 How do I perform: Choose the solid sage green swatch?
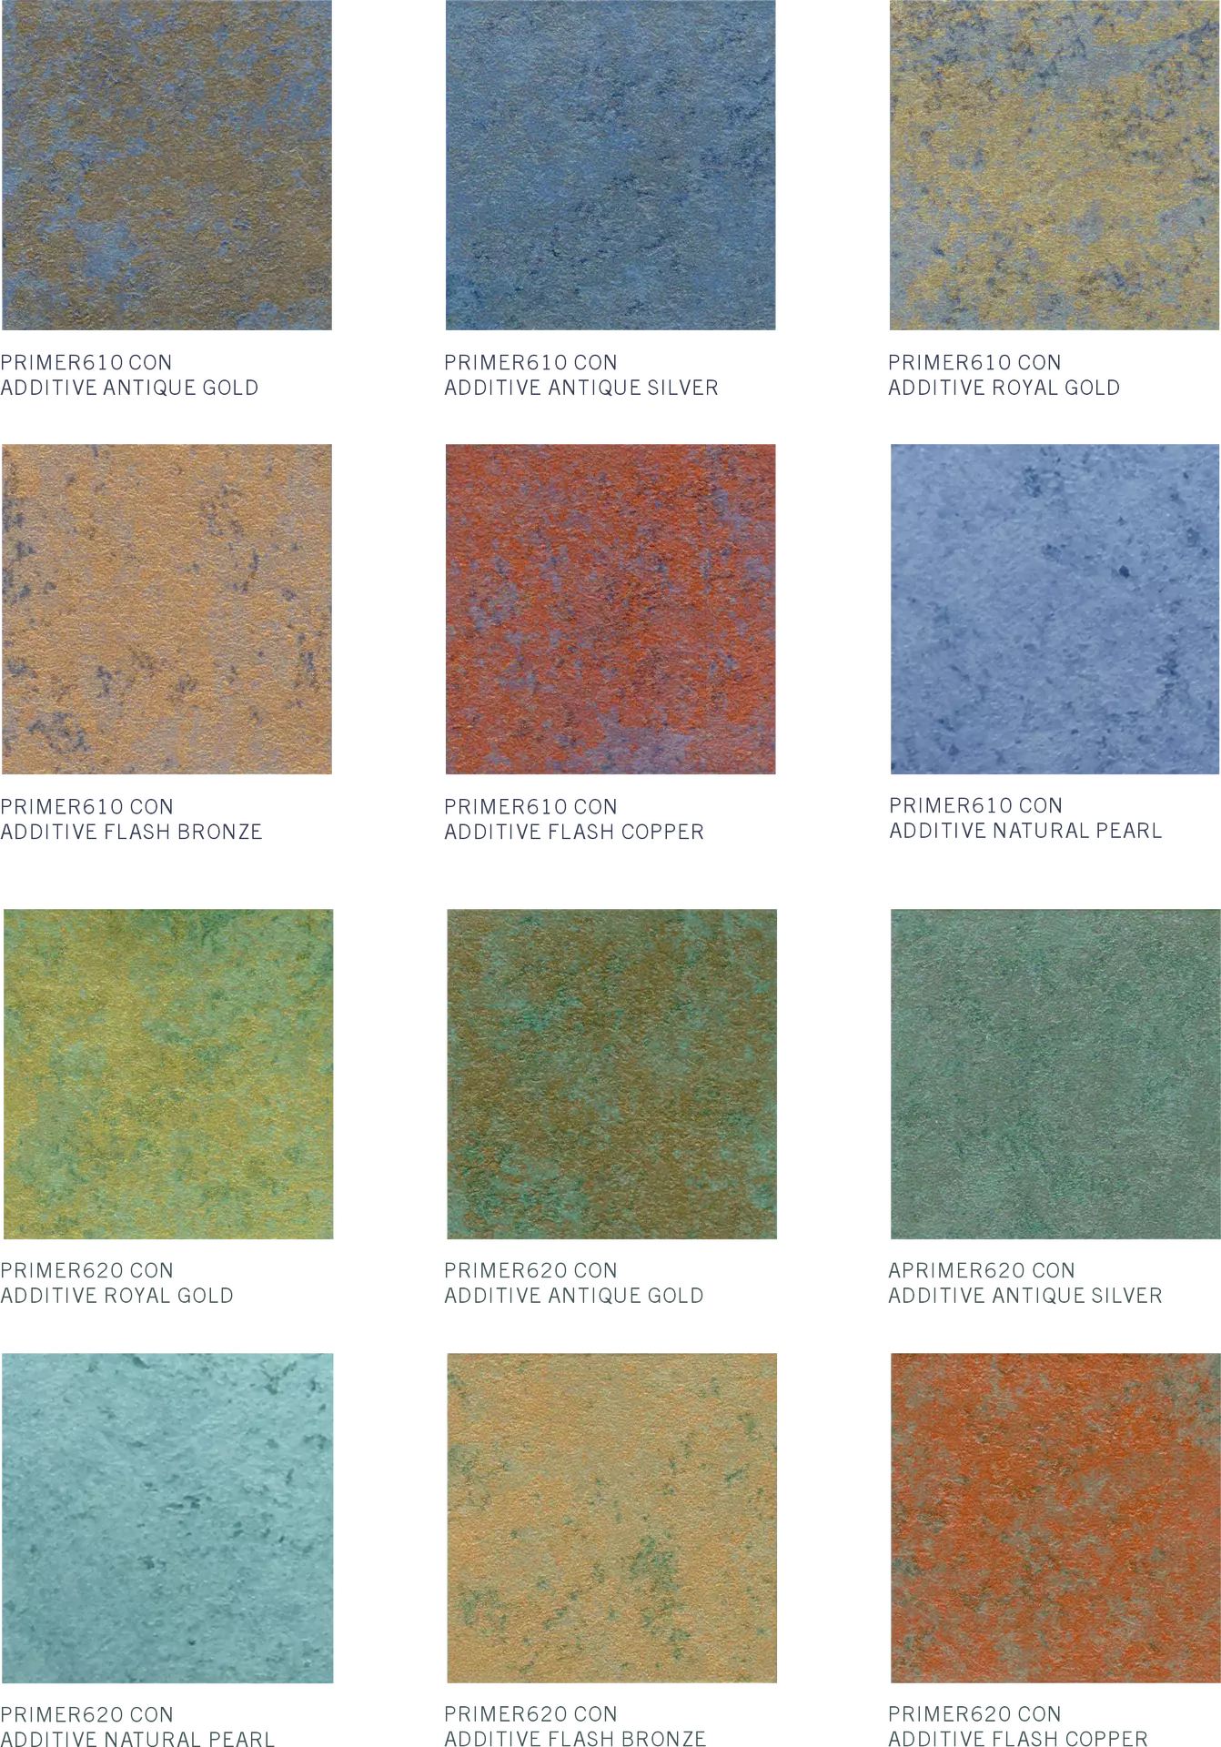1054,1074
